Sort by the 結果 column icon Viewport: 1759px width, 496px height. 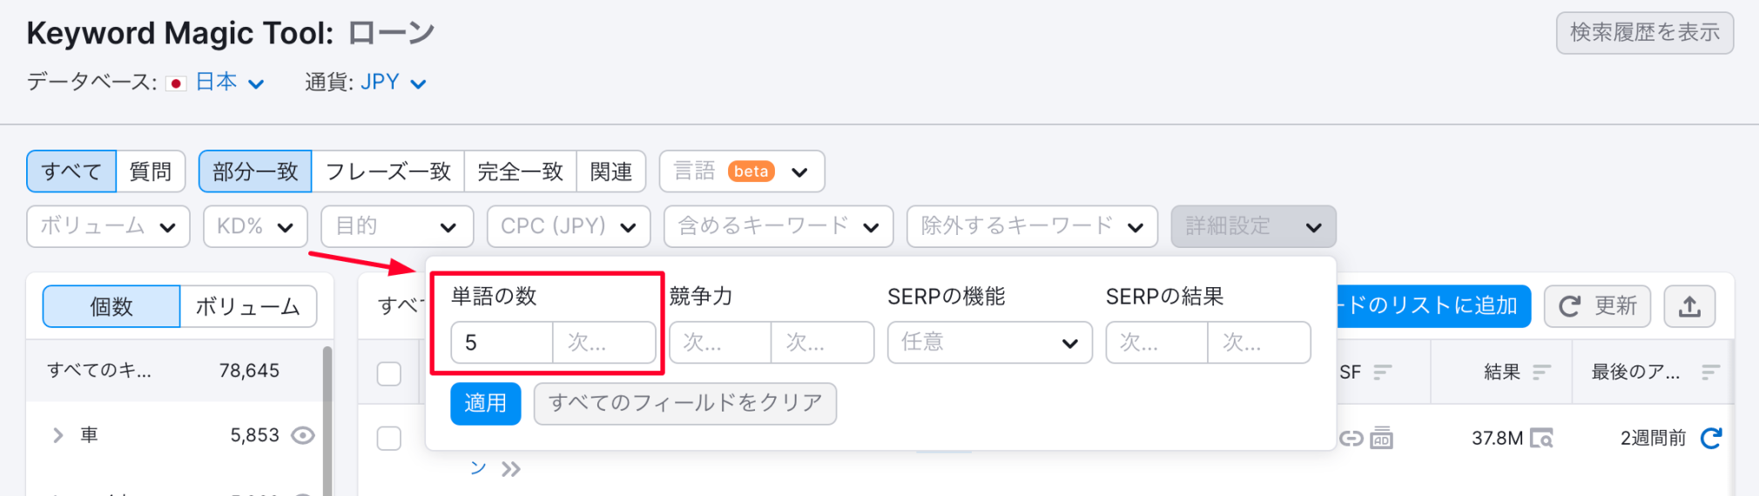[1541, 372]
